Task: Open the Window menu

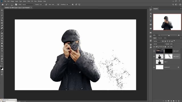Action: pos(40,1)
